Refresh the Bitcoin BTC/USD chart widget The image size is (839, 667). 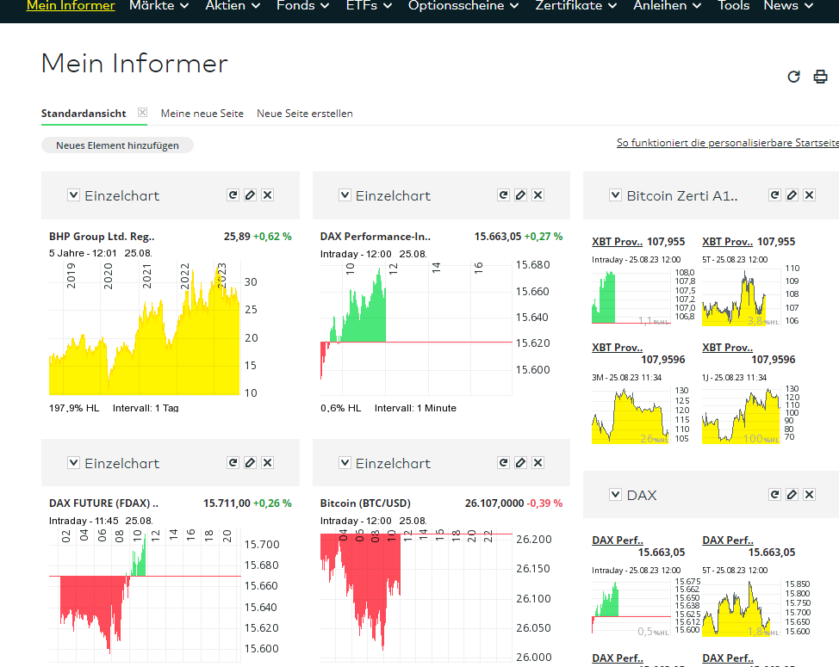503,463
